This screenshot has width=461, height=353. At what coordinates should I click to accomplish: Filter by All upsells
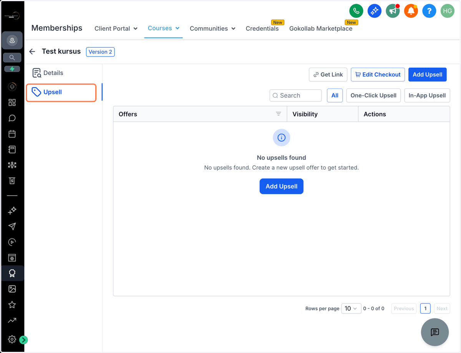[x=335, y=95]
